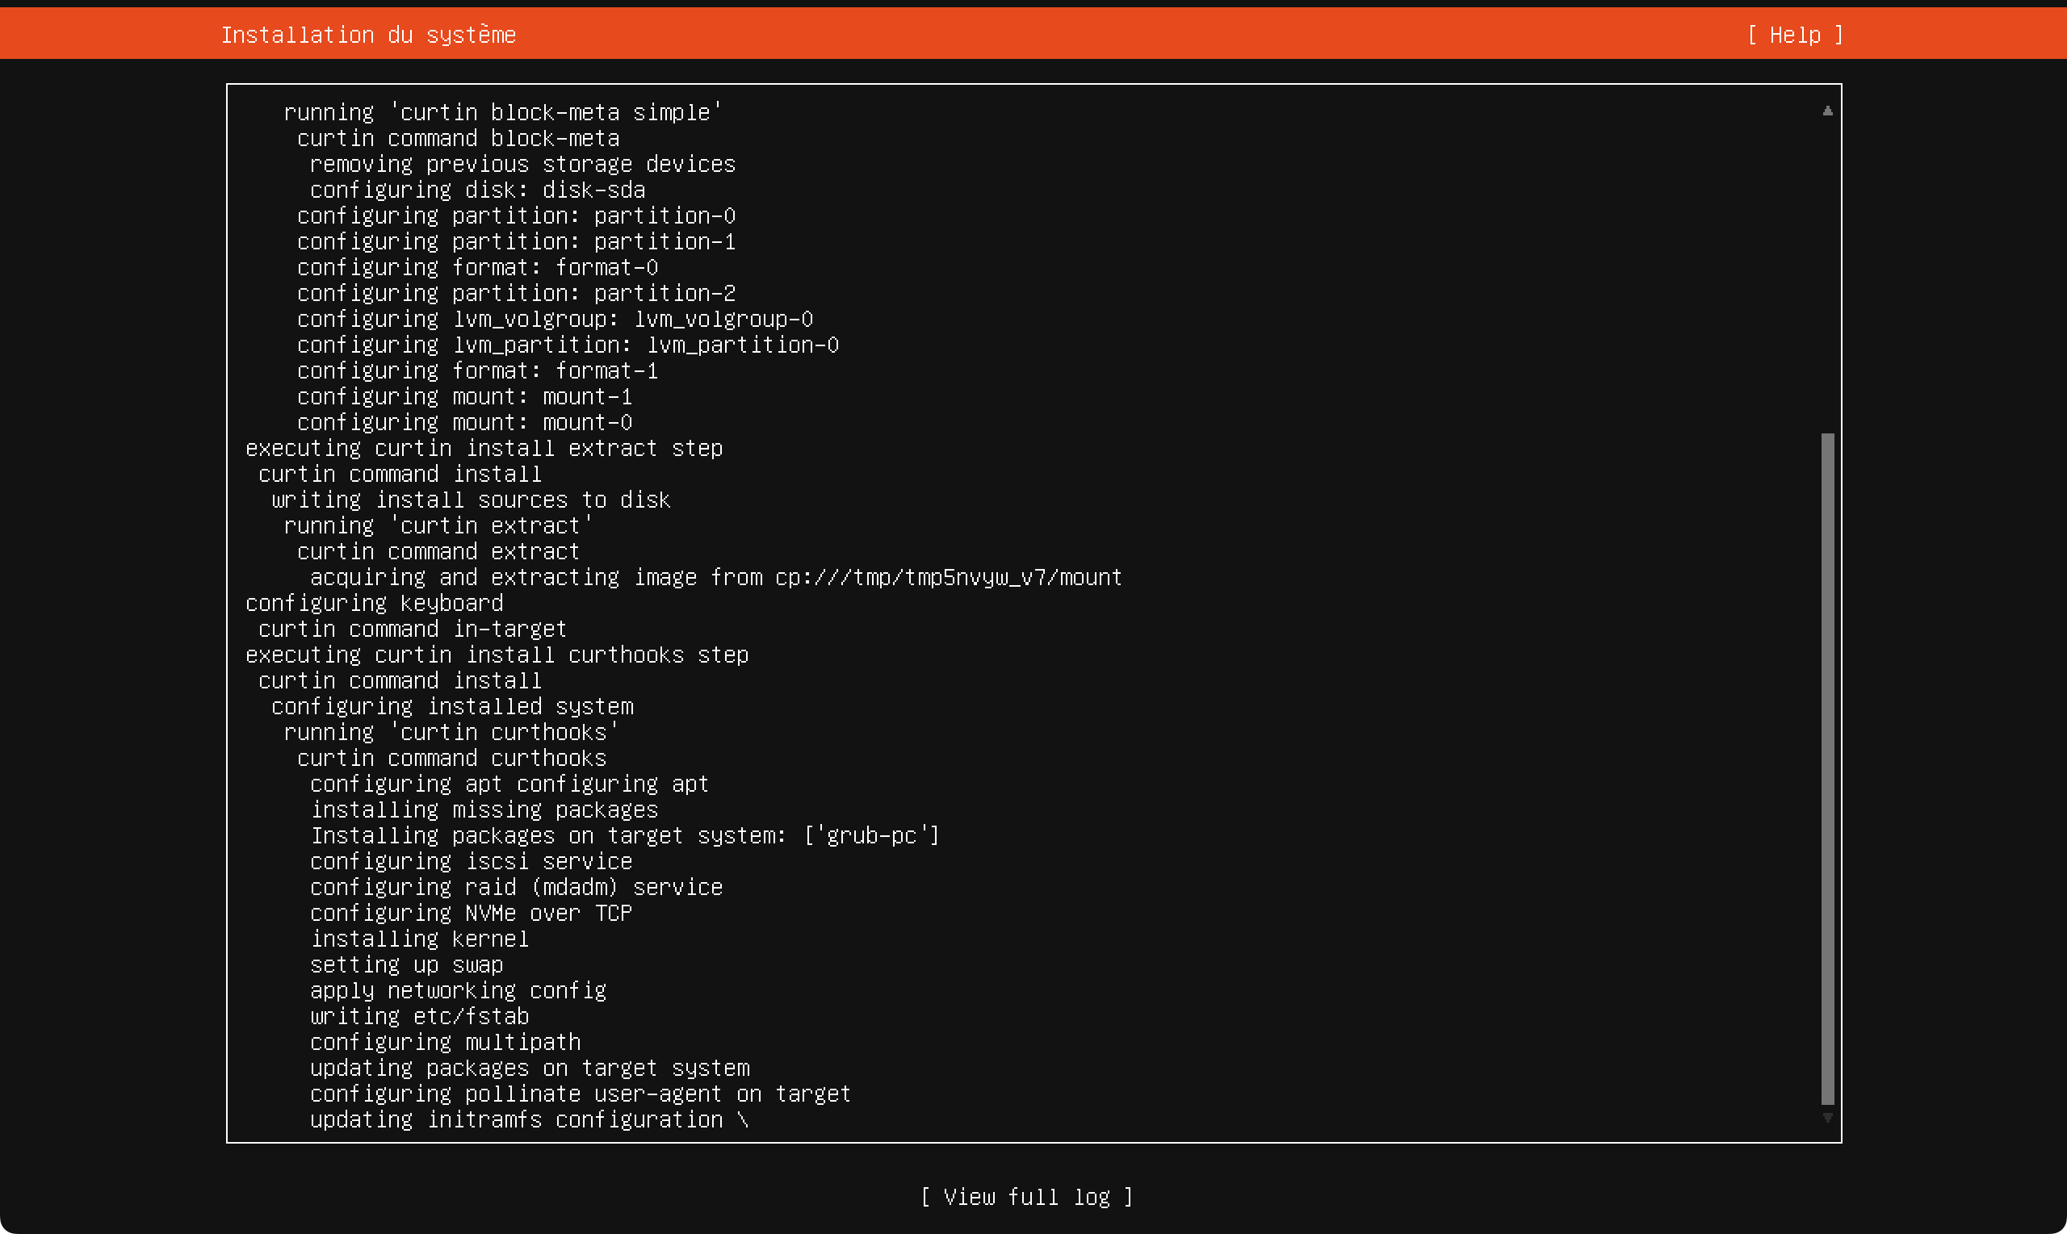Image resolution: width=2067 pixels, height=1234 pixels.
Task: Click the 'acquiring and extracting image' line
Action: coord(715,577)
